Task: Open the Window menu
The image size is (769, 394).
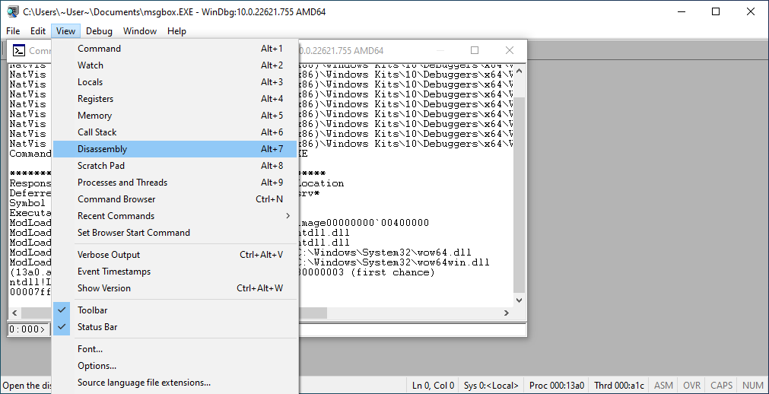Action: [140, 31]
